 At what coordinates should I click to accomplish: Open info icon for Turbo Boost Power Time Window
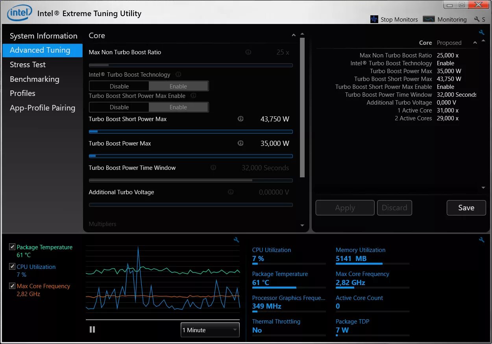tap(213, 167)
